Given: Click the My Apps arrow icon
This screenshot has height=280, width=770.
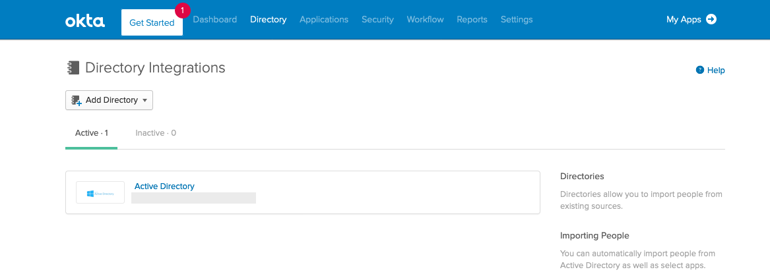Looking at the screenshot, I should [711, 19].
